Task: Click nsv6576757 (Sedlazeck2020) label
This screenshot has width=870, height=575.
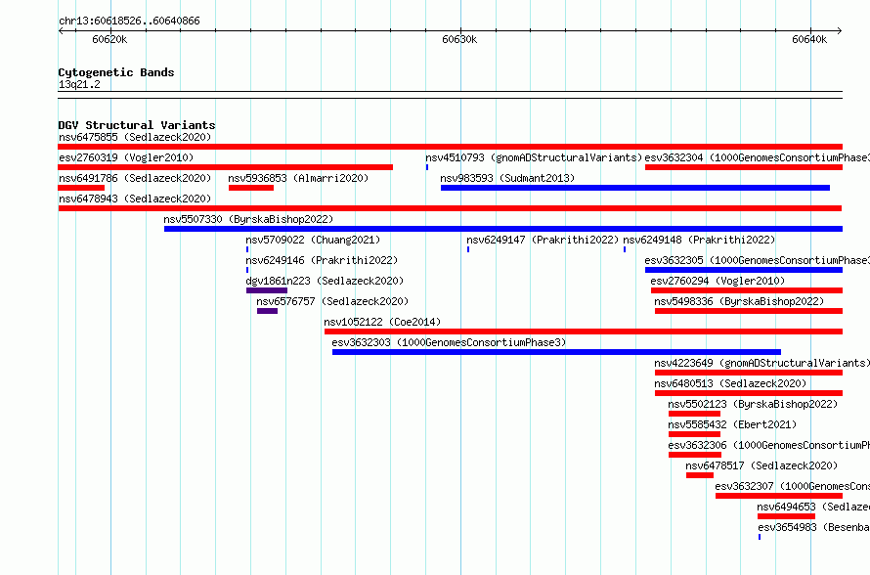Action: (x=332, y=301)
